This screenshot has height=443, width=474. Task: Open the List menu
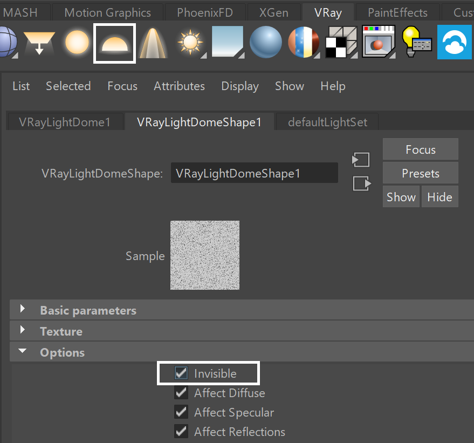click(21, 86)
